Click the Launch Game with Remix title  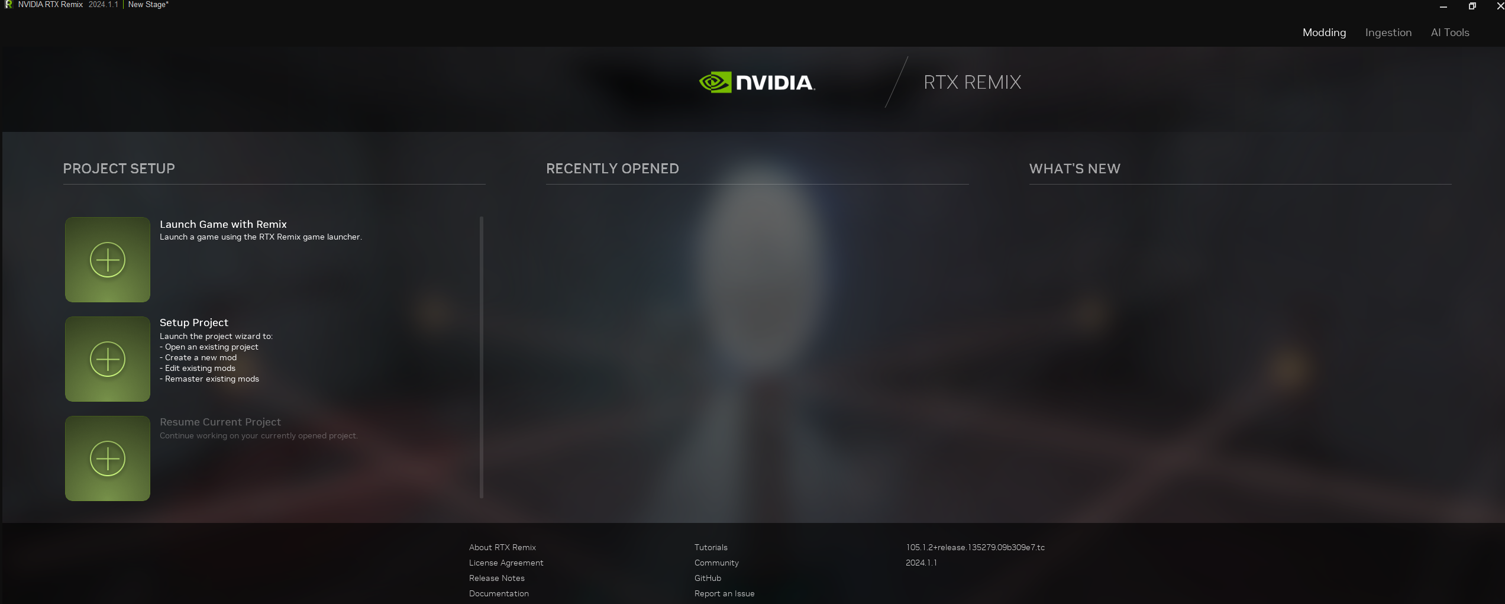pyautogui.click(x=223, y=224)
